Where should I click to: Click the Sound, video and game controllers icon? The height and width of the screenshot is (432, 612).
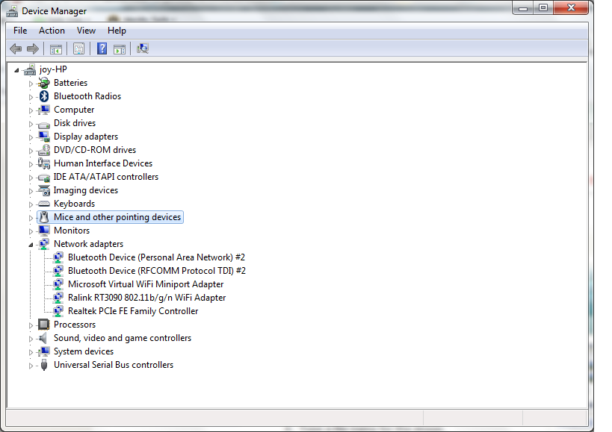click(43, 338)
